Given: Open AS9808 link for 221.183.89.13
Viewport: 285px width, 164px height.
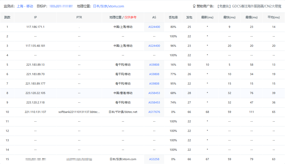Looking at the screenshot, I should (x=154, y=65).
